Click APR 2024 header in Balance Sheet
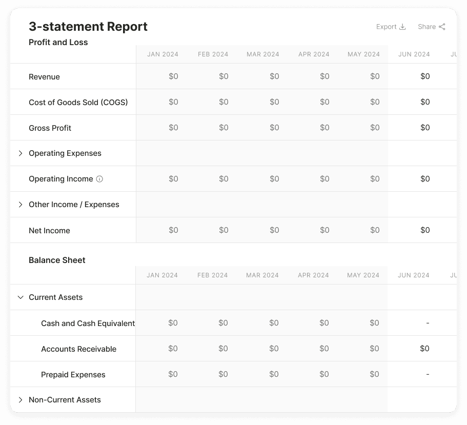 pos(313,275)
